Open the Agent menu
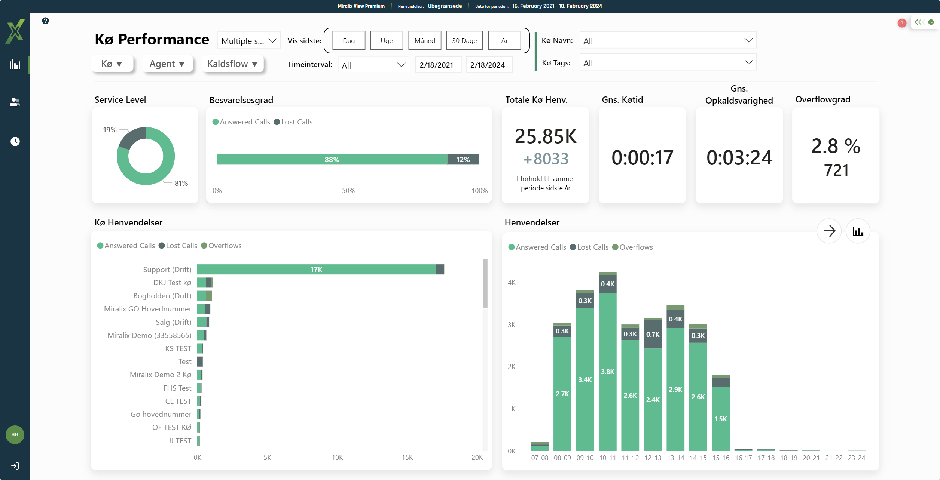Image resolution: width=940 pixels, height=480 pixels. 167,64
